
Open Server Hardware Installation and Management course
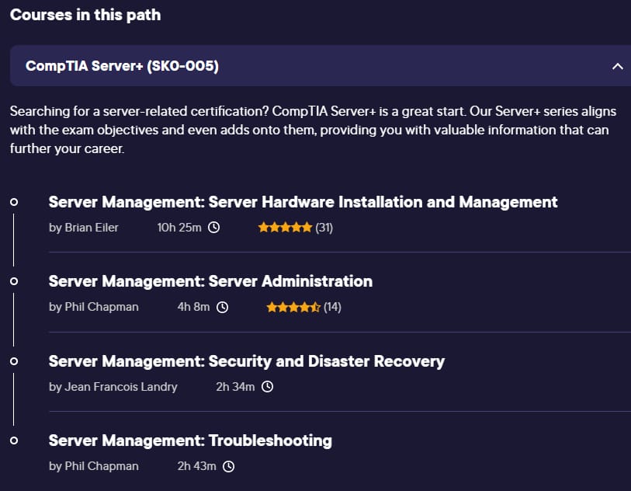[x=303, y=202]
